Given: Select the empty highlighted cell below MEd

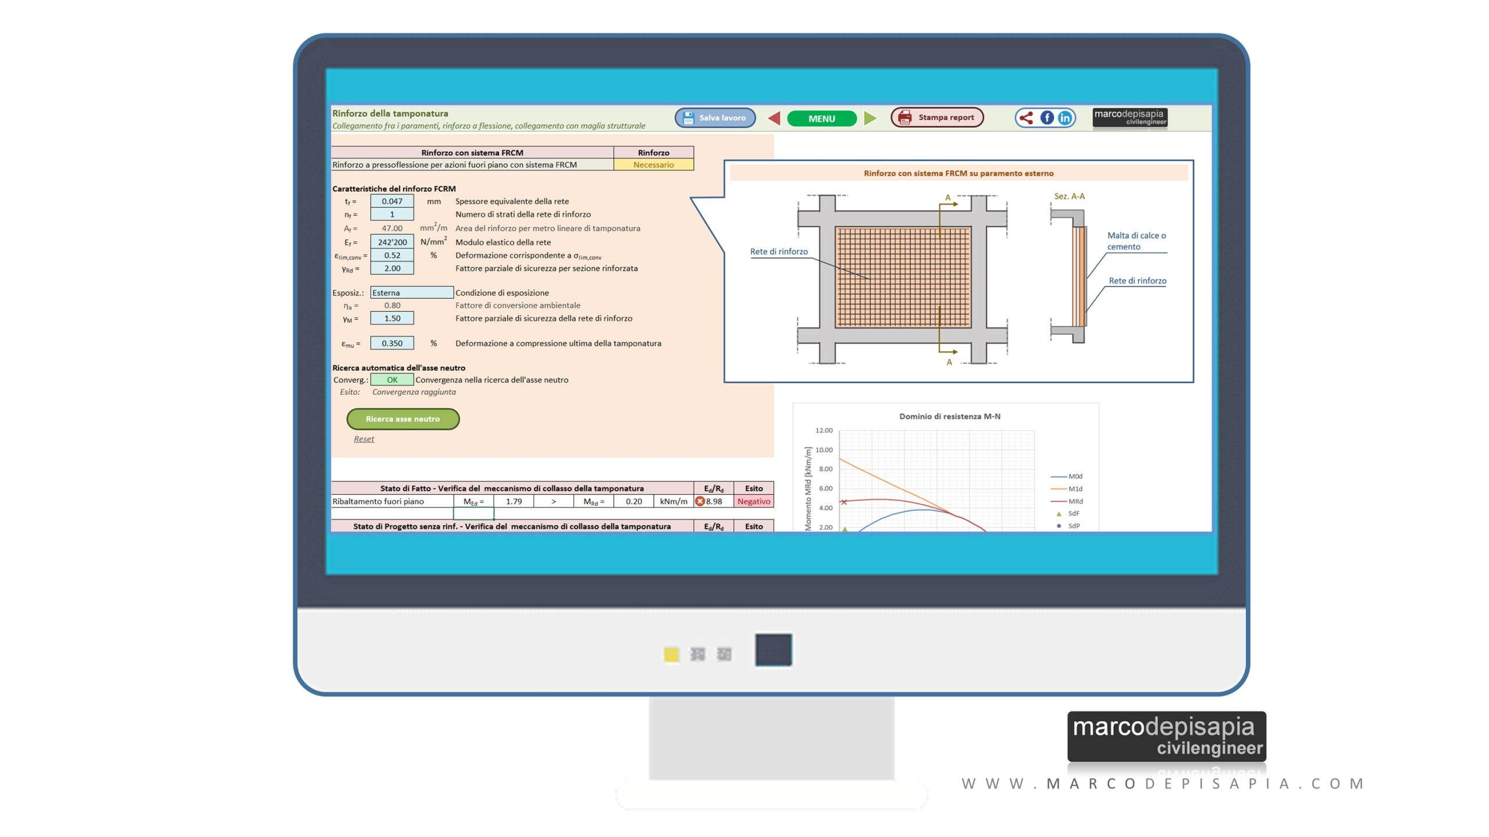Looking at the screenshot, I should (473, 514).
